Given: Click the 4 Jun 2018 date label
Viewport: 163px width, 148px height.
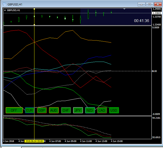Looking at the screenshot, I should [9, 141].
